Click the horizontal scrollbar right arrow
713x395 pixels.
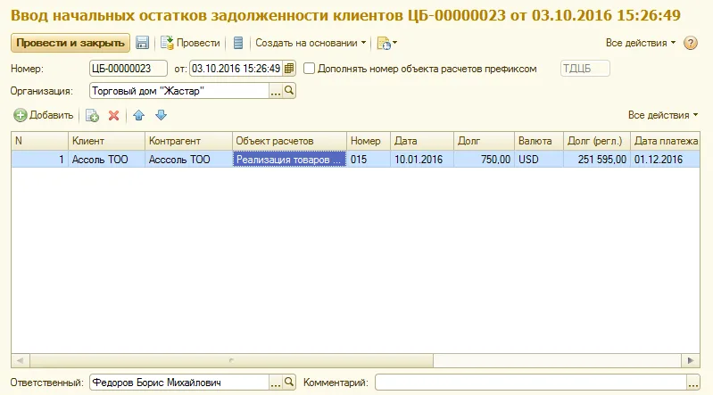click(691, 361)
